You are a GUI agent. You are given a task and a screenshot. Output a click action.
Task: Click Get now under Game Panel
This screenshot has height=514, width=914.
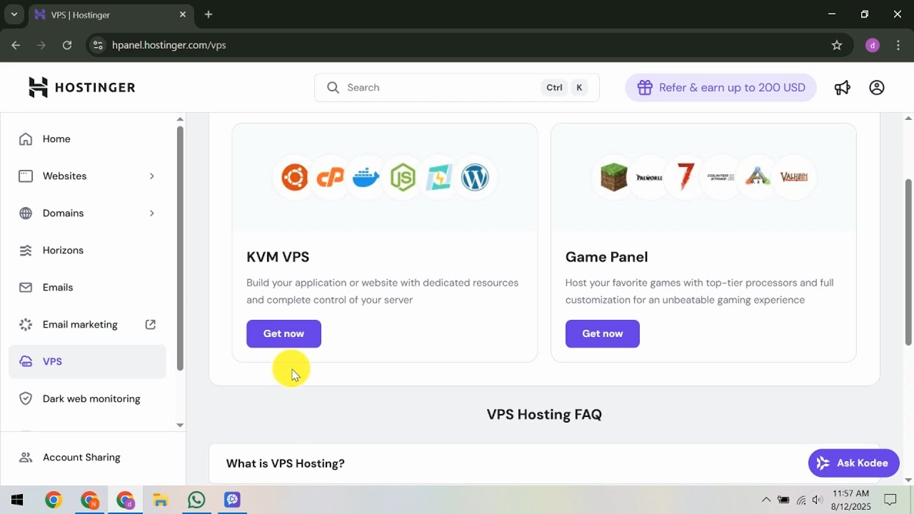click(x=603, y=333)
